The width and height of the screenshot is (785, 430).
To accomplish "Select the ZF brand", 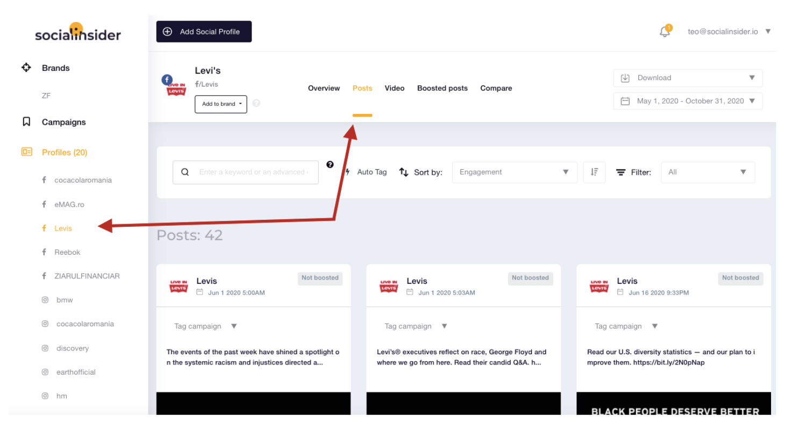I will pos(46,96).
